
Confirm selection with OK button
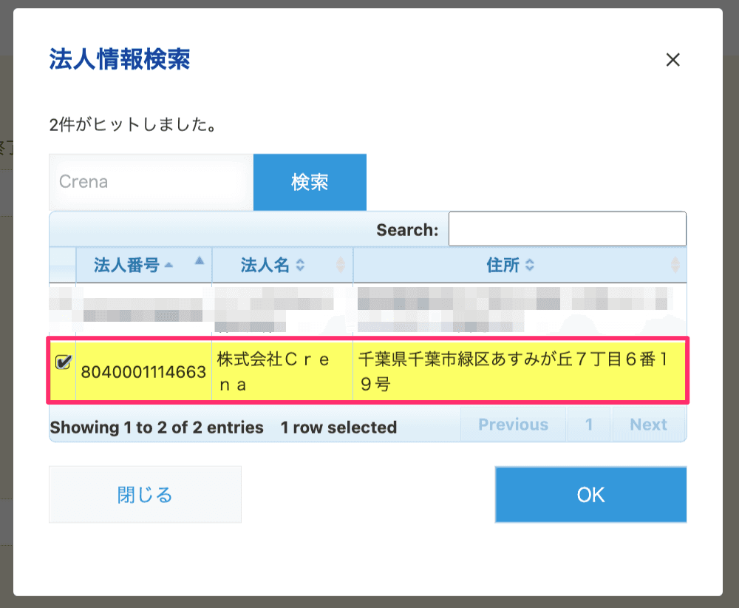tap(590, 495)
